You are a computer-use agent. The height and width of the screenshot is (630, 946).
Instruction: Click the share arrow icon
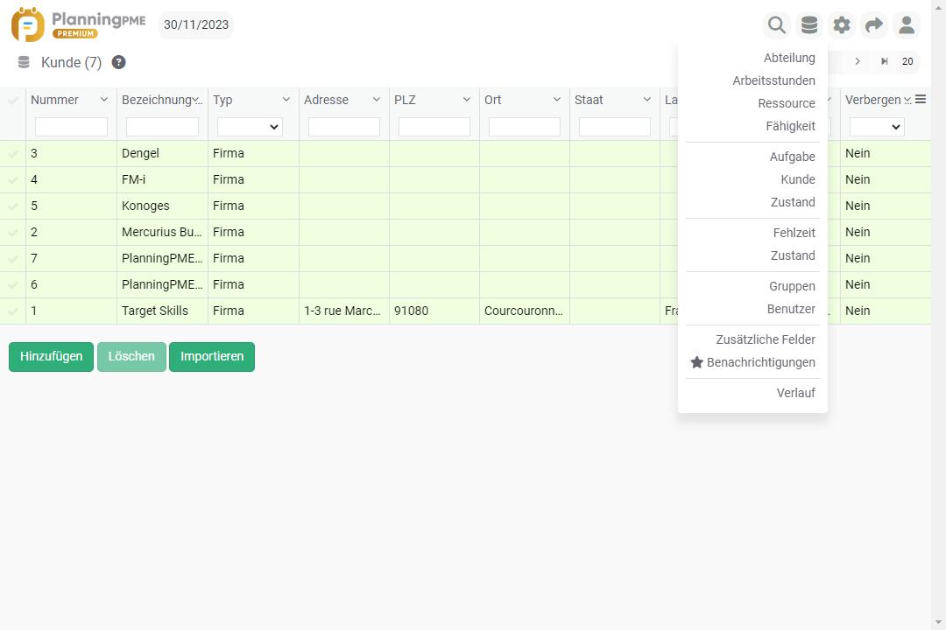click(x=874, y=25)
